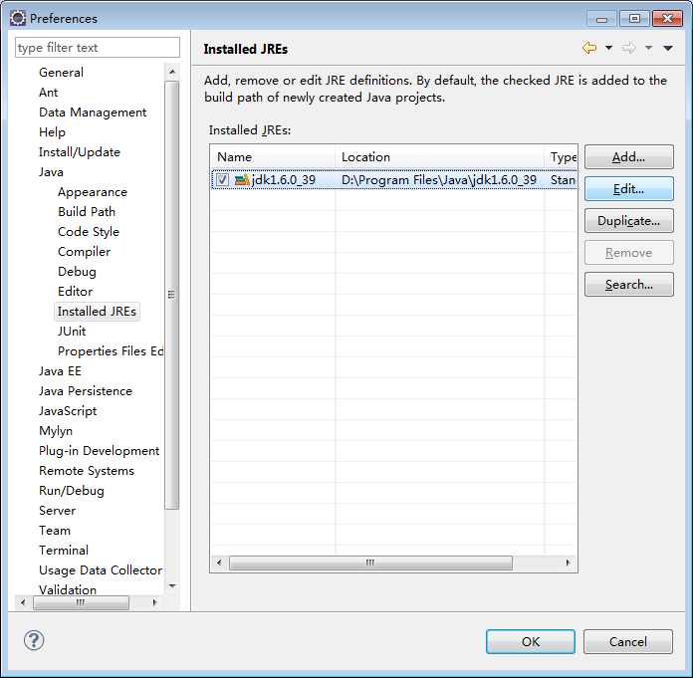Toggle the jdk1.6.0_39 default JRE checkbox
The width and height of the screenshot is (693, 678).
coord(222,180)
